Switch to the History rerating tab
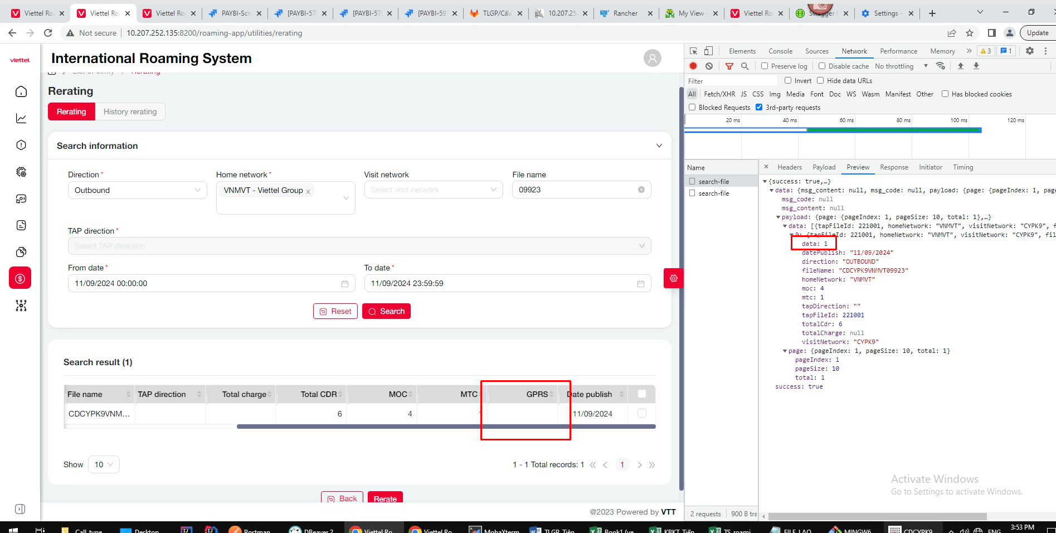This screenshot has width=1056, height=533. pyautogui.click(x=130, y=112)
